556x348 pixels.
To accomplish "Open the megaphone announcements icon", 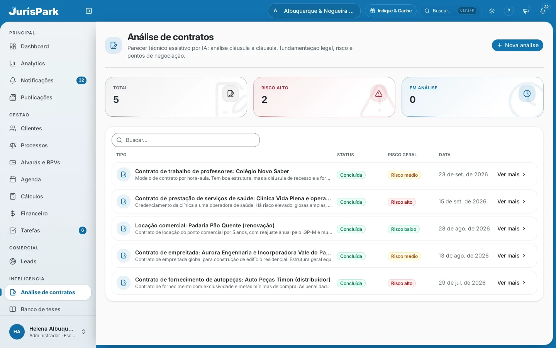I will click(526, 11).
